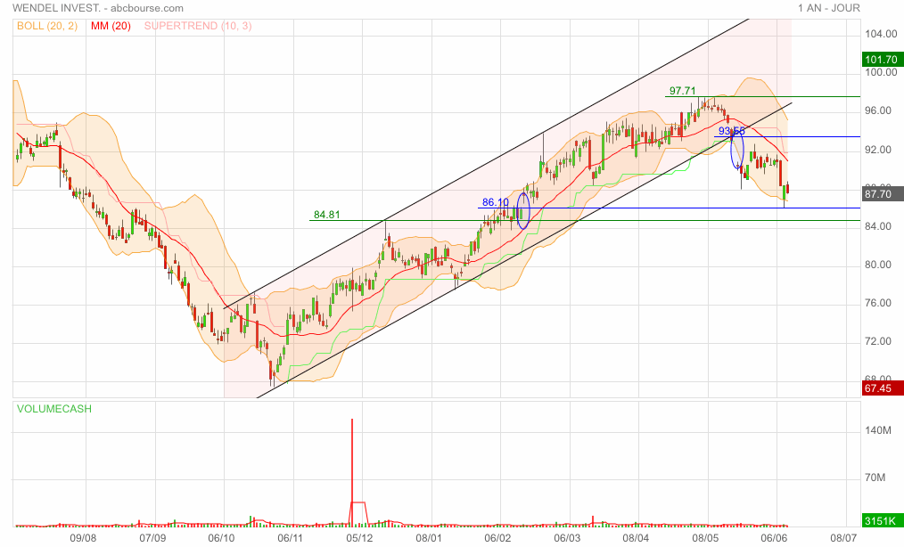Screen dimensions: 904x547
Task: Click the green 101.70 price tag
Action: point(881,60)
